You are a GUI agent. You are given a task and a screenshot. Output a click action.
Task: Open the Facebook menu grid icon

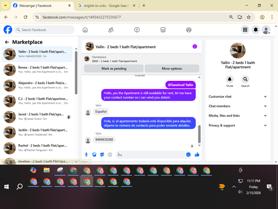point(245,30)
